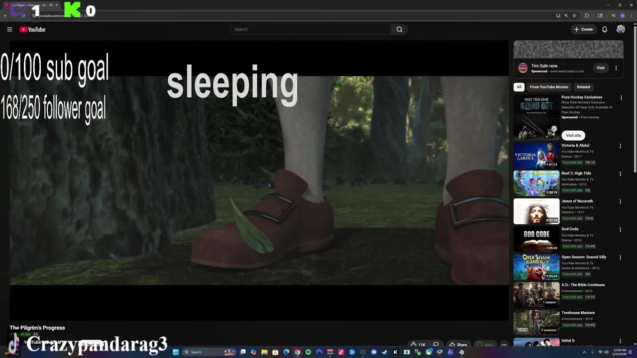
Task: Click the Reef 2: High Tide thumbnail
Action: (536, 183)
